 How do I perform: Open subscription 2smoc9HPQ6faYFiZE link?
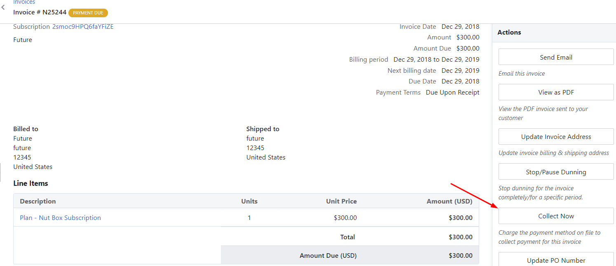tap(83, 27)
